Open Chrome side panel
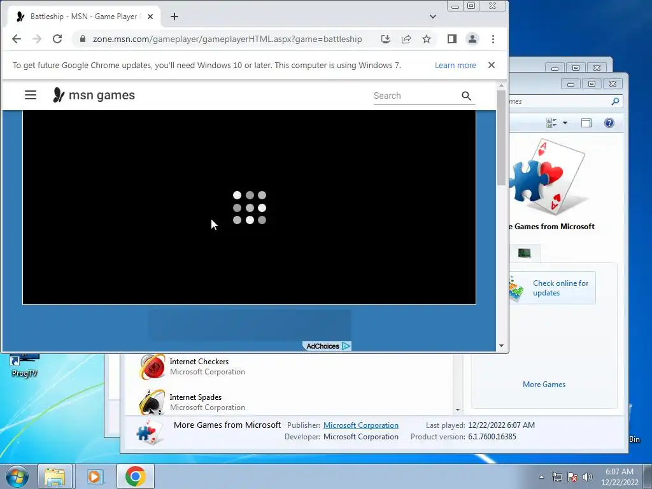This screenshot has height=489, width=652. pos(452,39)
